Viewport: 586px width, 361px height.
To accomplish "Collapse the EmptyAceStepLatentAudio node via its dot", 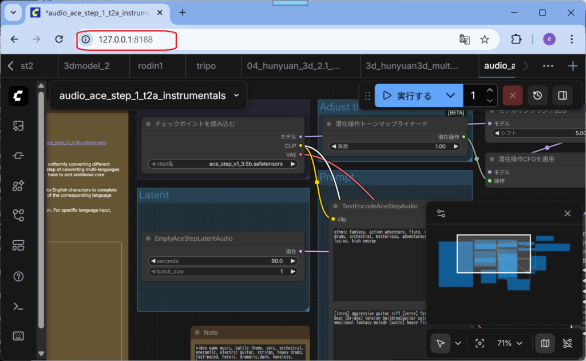I will [148, 239].
